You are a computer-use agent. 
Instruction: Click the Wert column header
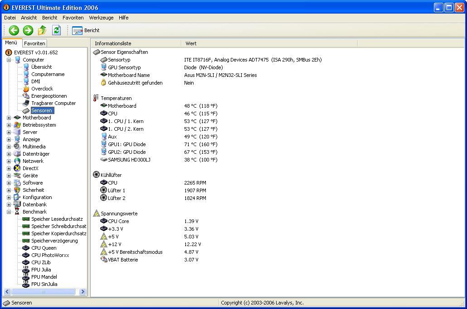[269, 43]
